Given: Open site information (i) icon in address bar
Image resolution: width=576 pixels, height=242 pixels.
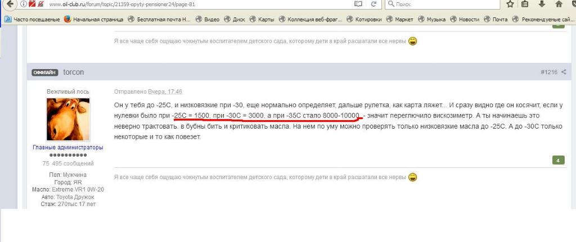Looking at the screenshot, I should (x=24, y=4).
